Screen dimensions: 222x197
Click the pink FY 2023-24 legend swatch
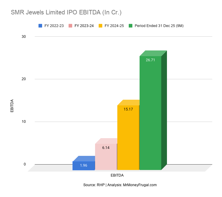(70, 26)
